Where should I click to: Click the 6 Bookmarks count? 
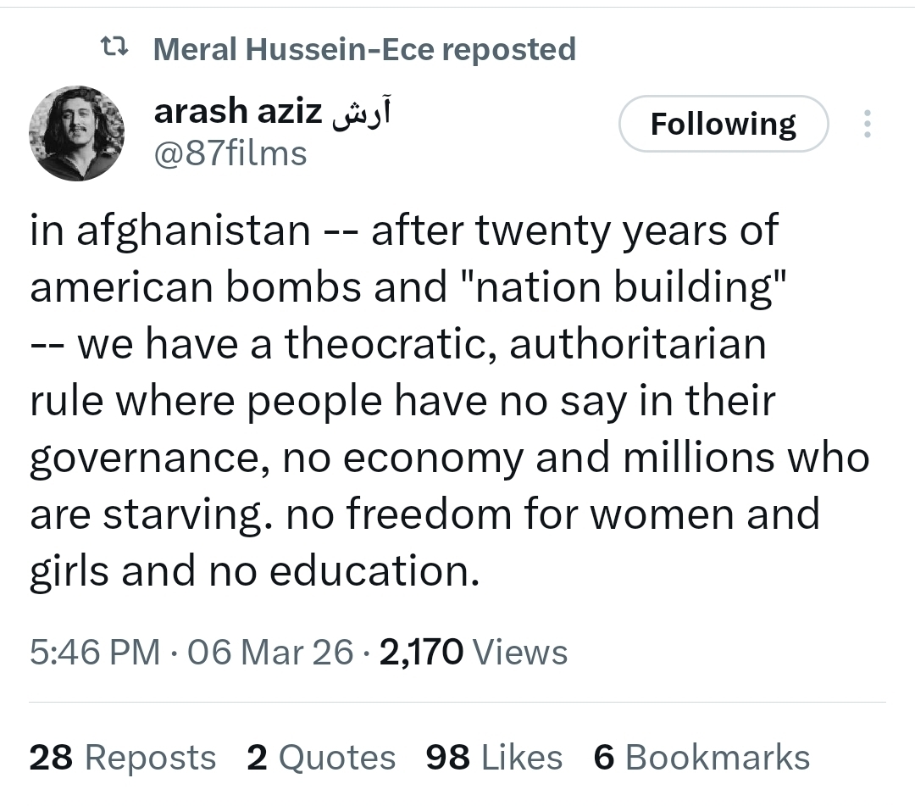point(701,757)
